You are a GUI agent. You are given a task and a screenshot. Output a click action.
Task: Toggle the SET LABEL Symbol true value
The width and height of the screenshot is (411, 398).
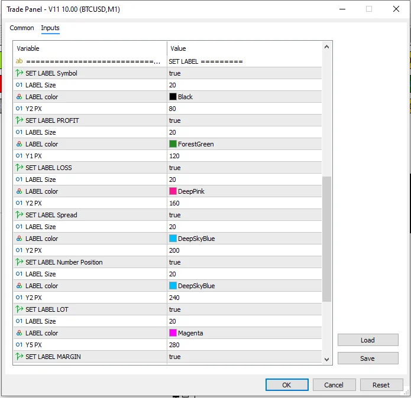point(244,73)
